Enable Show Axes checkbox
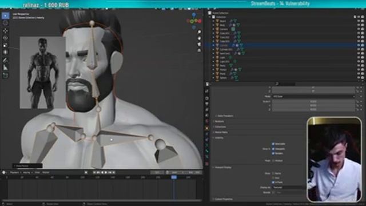 click(273, 178)
